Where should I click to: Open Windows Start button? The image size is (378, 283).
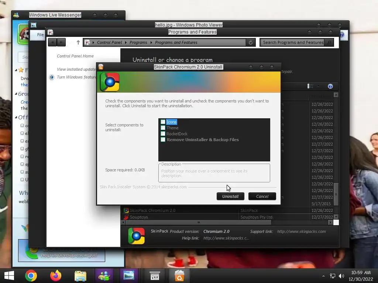pos(9,276)
